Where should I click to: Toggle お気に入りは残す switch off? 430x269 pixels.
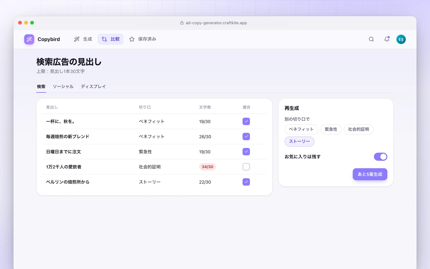point(381,157)
